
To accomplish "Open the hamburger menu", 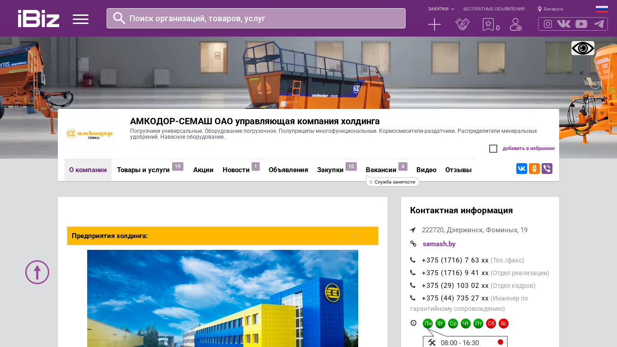I will (80, 19).
